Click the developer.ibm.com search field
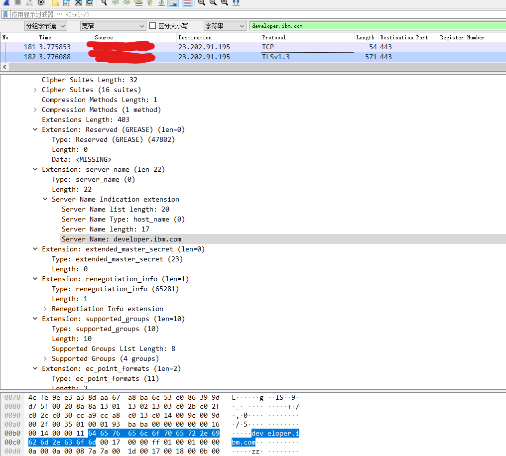Screen dimensions: 506x456 tap(378, 26)
